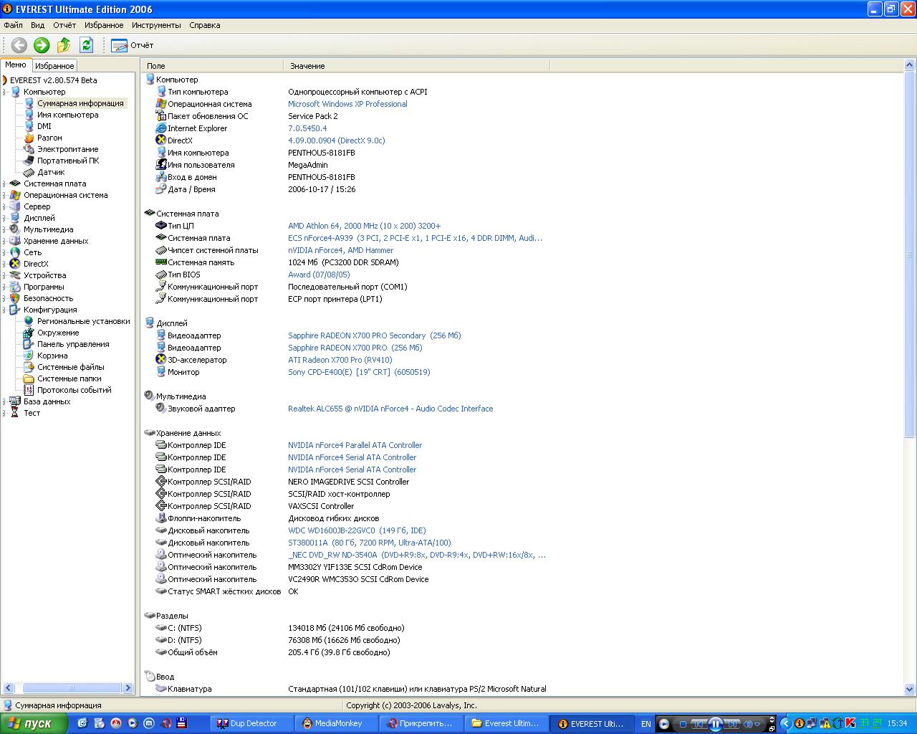
Task: Click the Системные папки folder icon
Action: [29, 378]
